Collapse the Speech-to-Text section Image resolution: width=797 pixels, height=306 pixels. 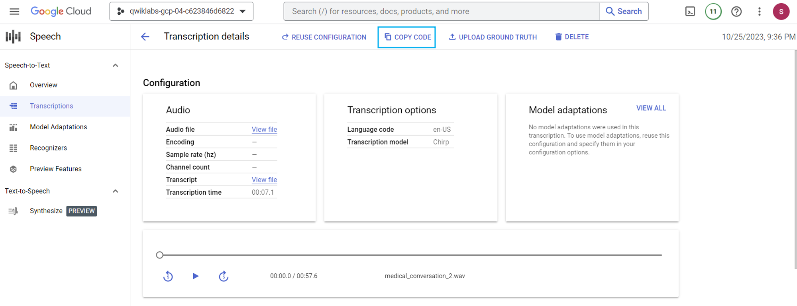[x=115, y=65]
